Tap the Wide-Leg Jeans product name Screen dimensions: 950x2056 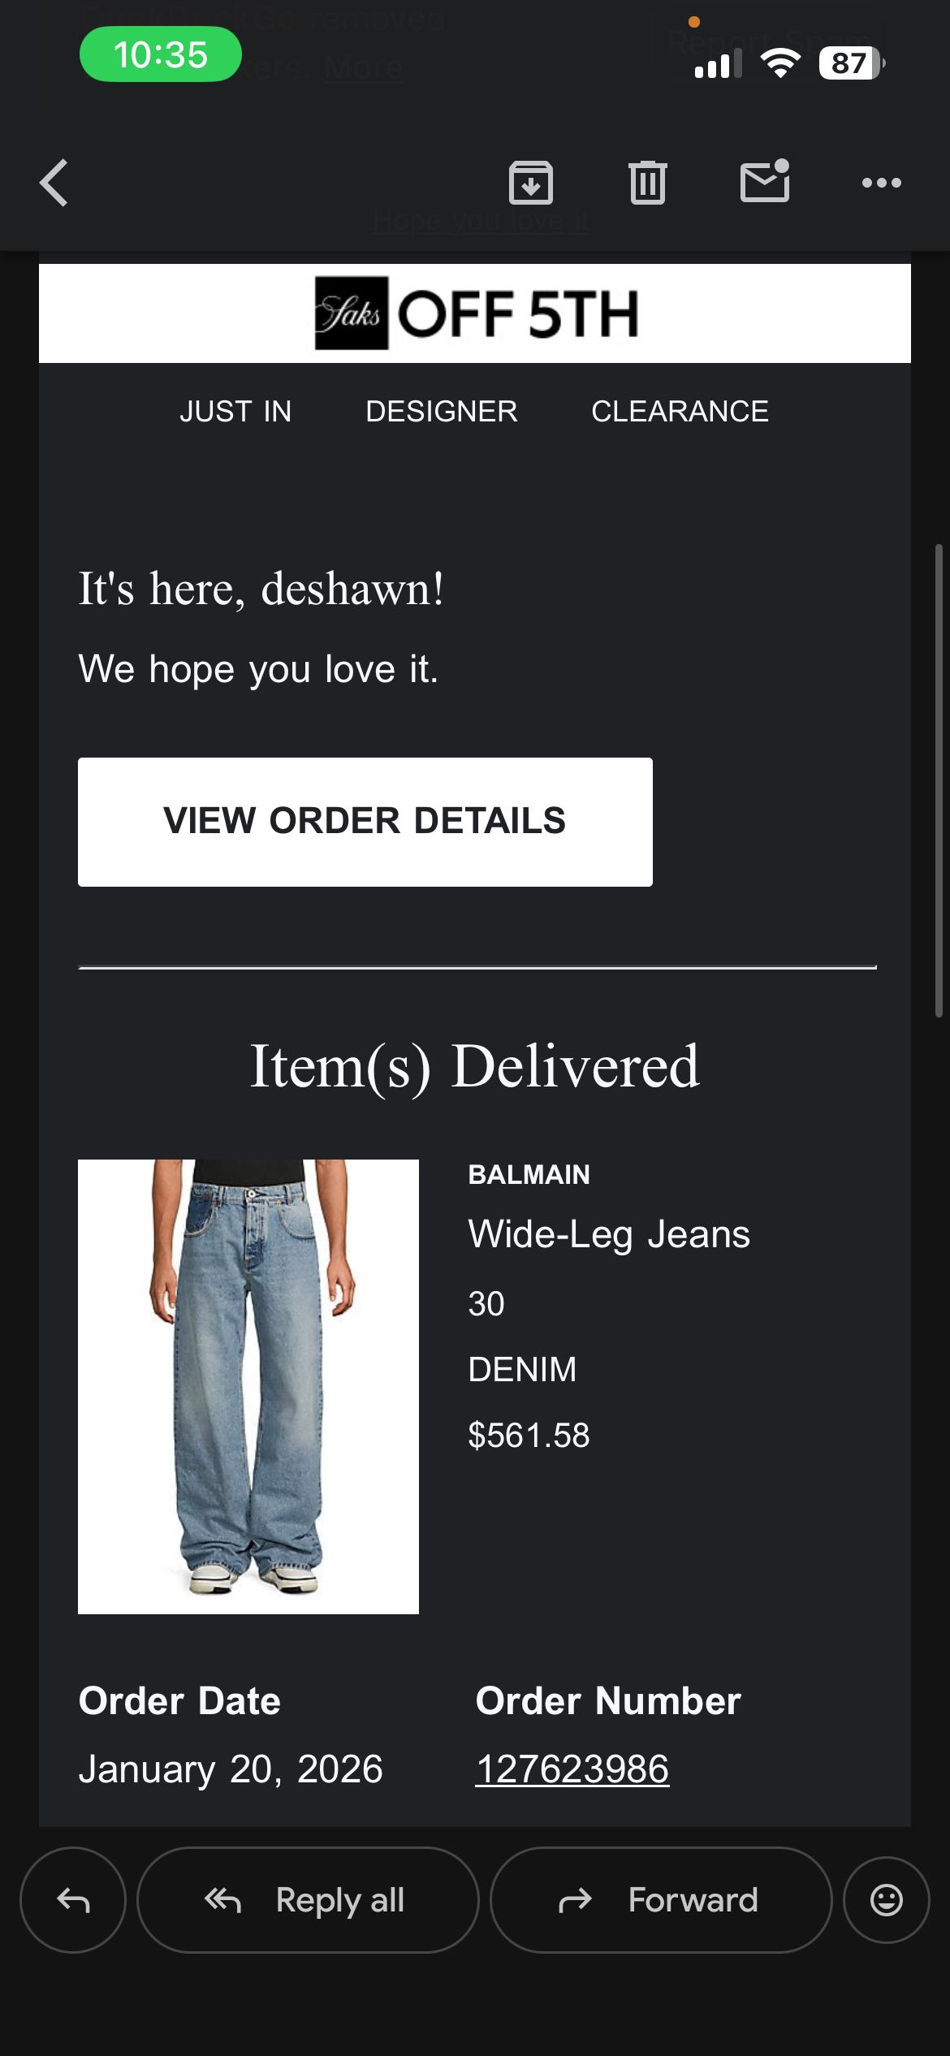609,1235
